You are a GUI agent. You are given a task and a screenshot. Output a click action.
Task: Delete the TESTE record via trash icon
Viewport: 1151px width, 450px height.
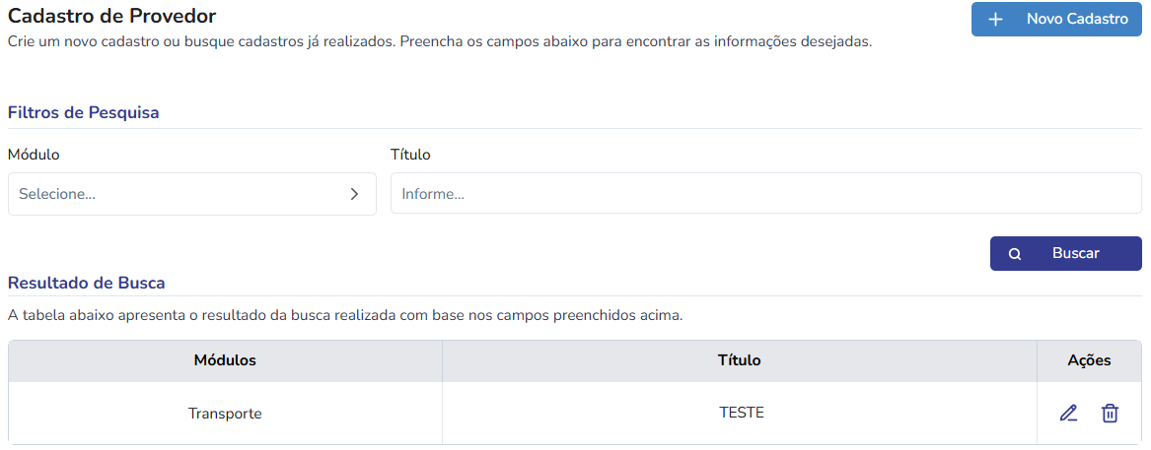coord(1110,414)
